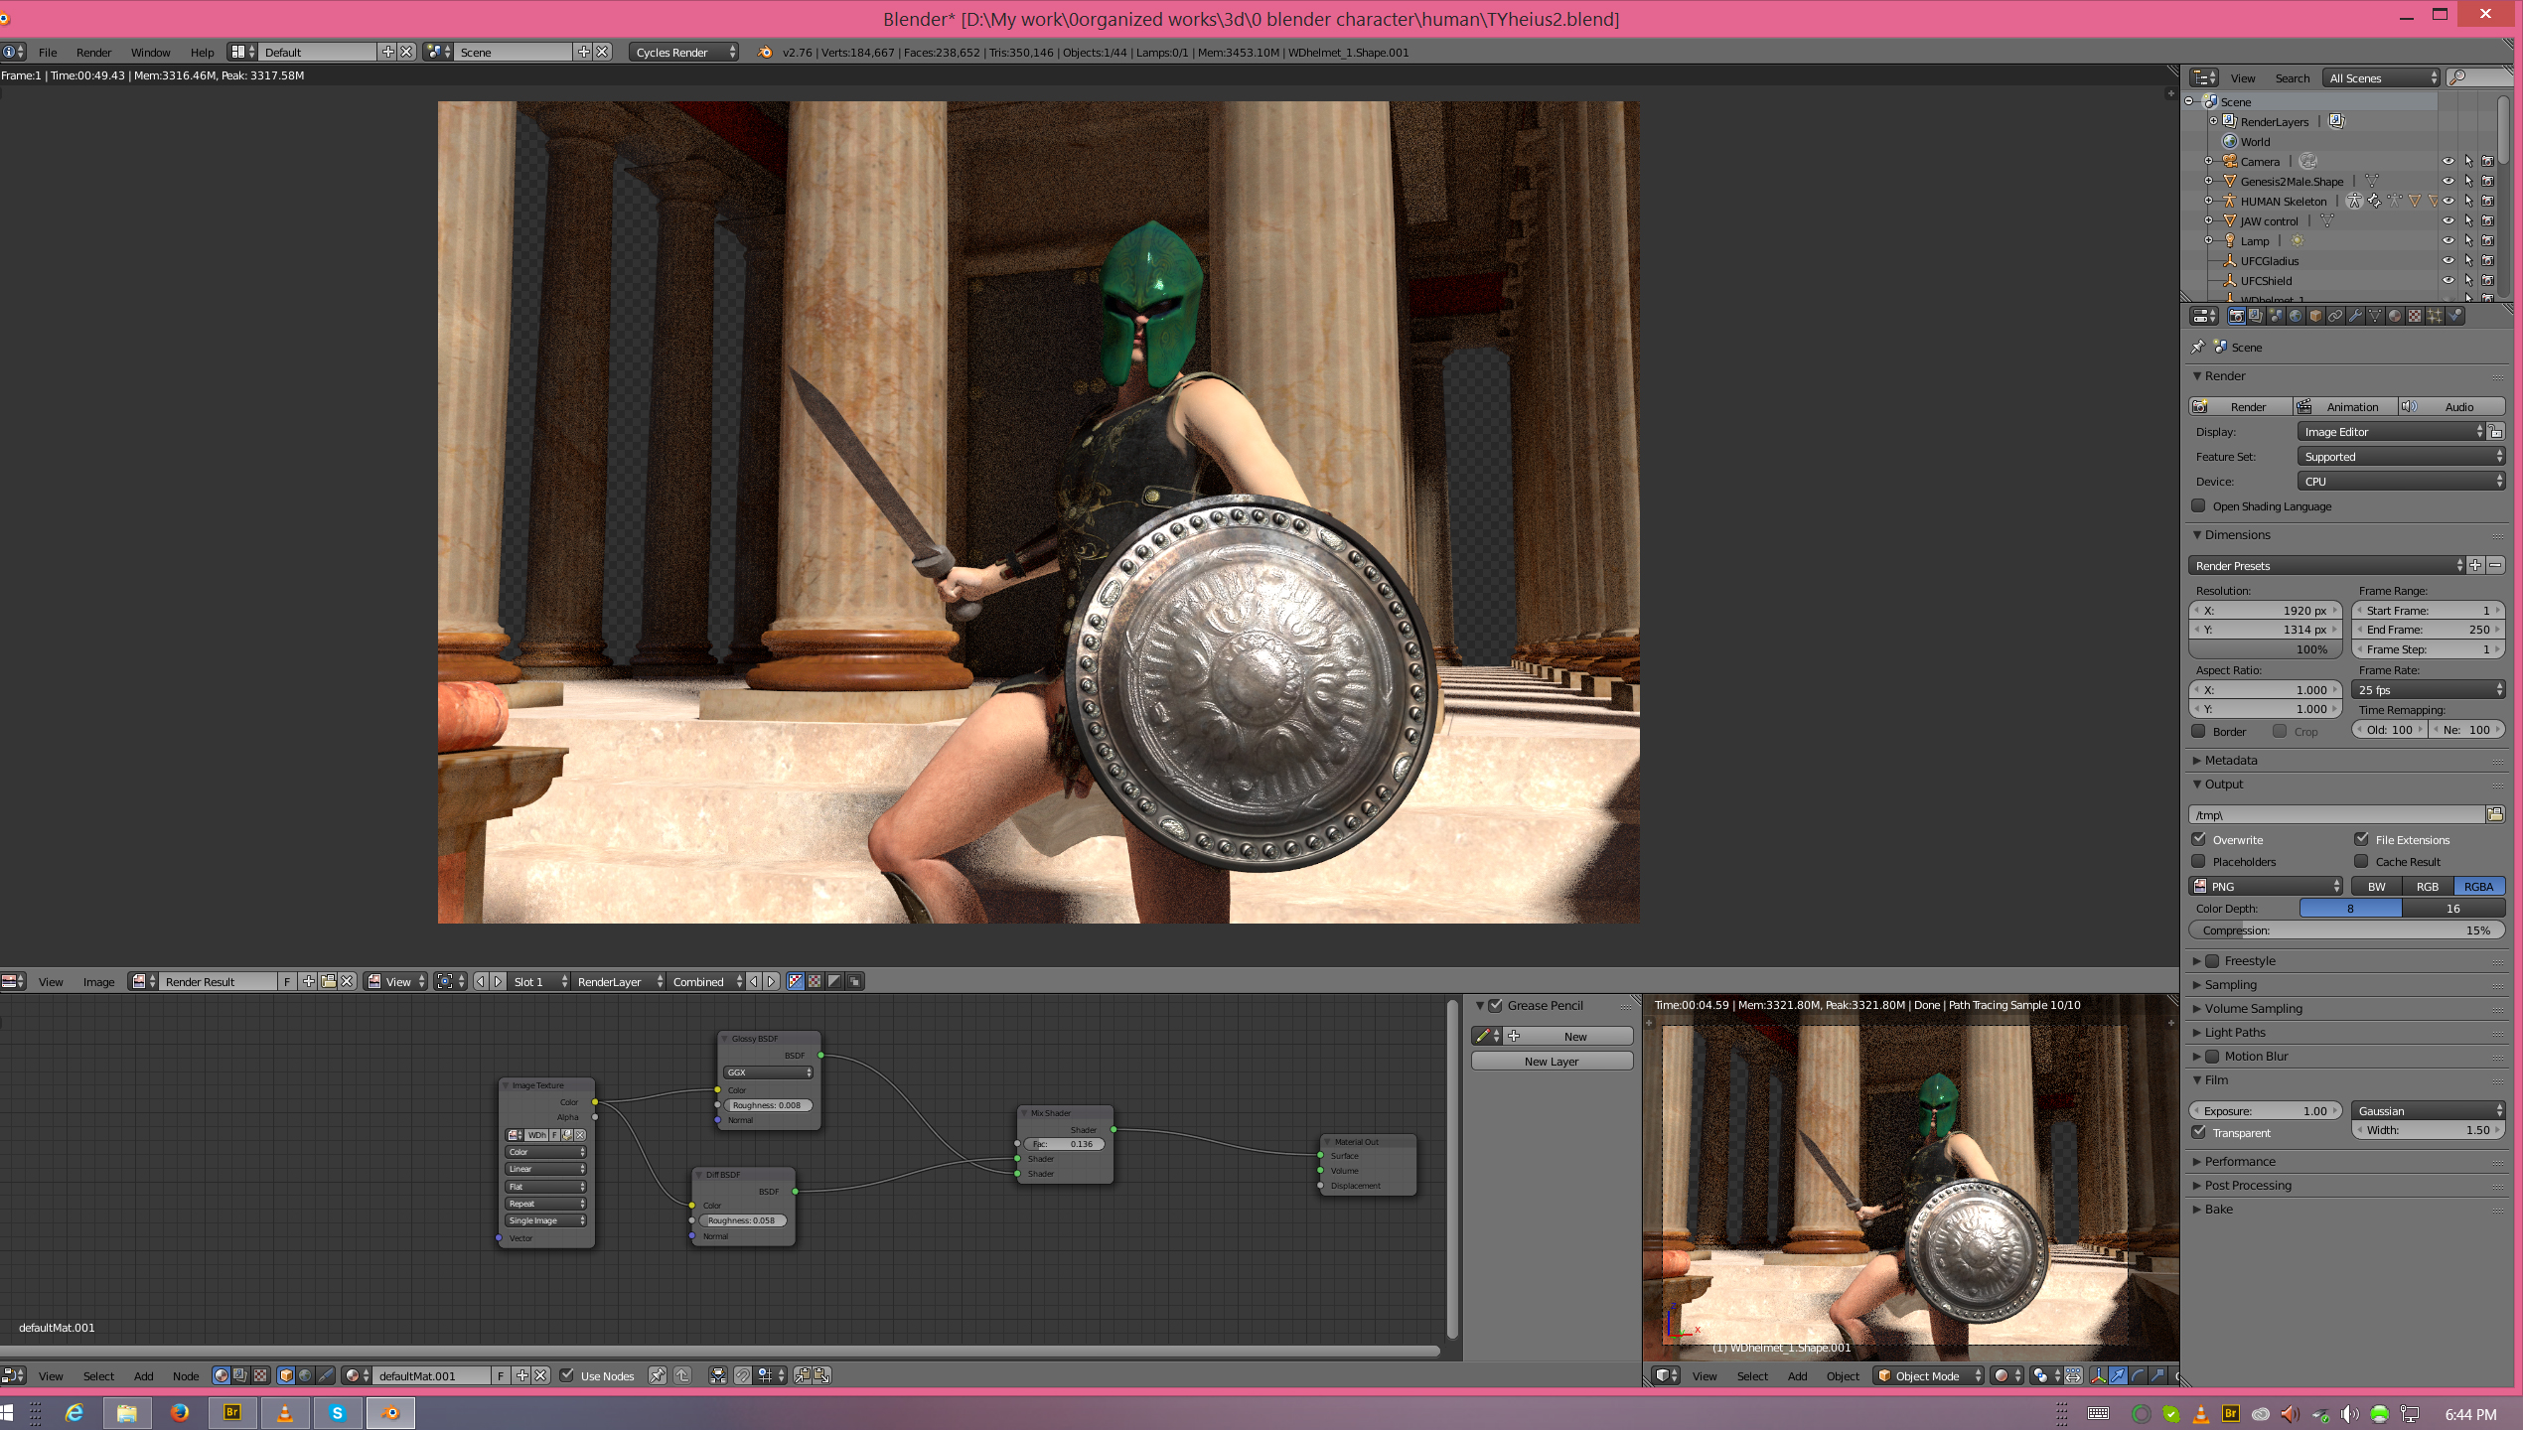Launch Firefox from the taskbar
Image resolution: width=2523 pixels, height=1430 pixels.
180,1412
